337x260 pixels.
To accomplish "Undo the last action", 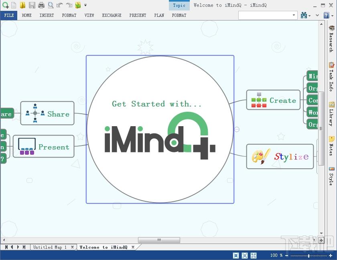I will point(60,5).
